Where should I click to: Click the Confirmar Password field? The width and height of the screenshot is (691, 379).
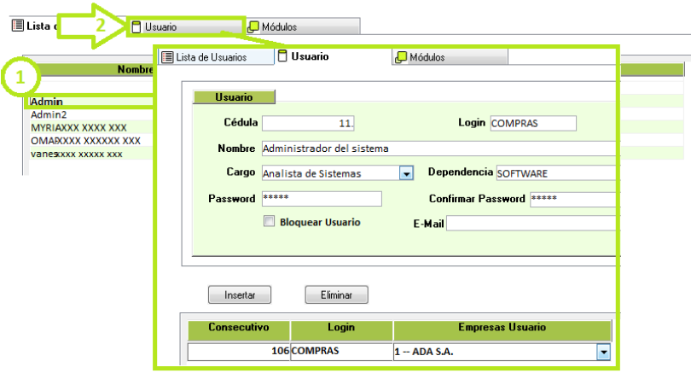click(x=571, y=199)
